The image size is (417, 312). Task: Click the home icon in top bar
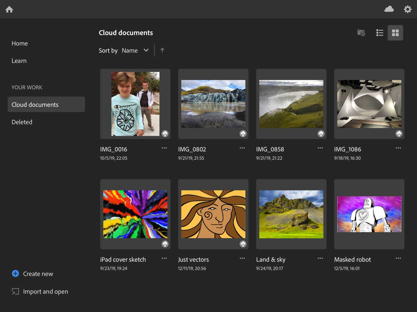tap(9, 9)
